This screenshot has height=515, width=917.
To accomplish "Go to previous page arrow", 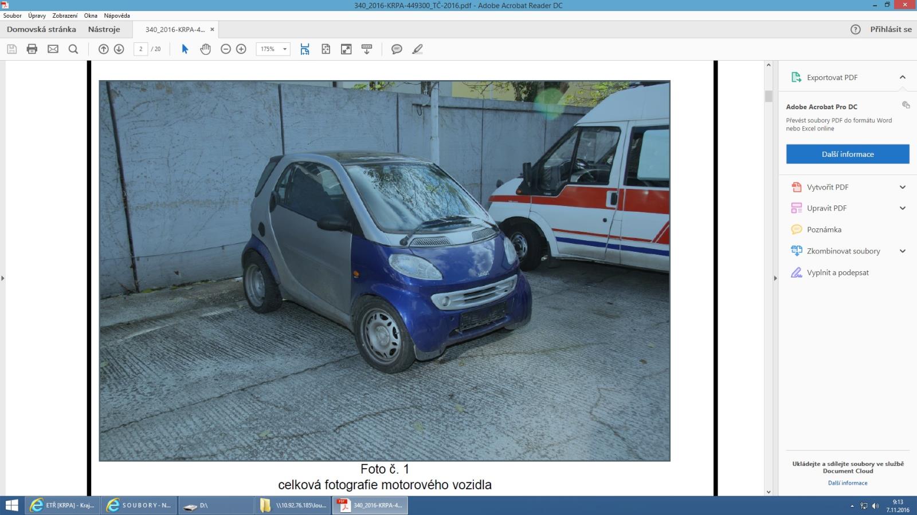I will 104,49.
